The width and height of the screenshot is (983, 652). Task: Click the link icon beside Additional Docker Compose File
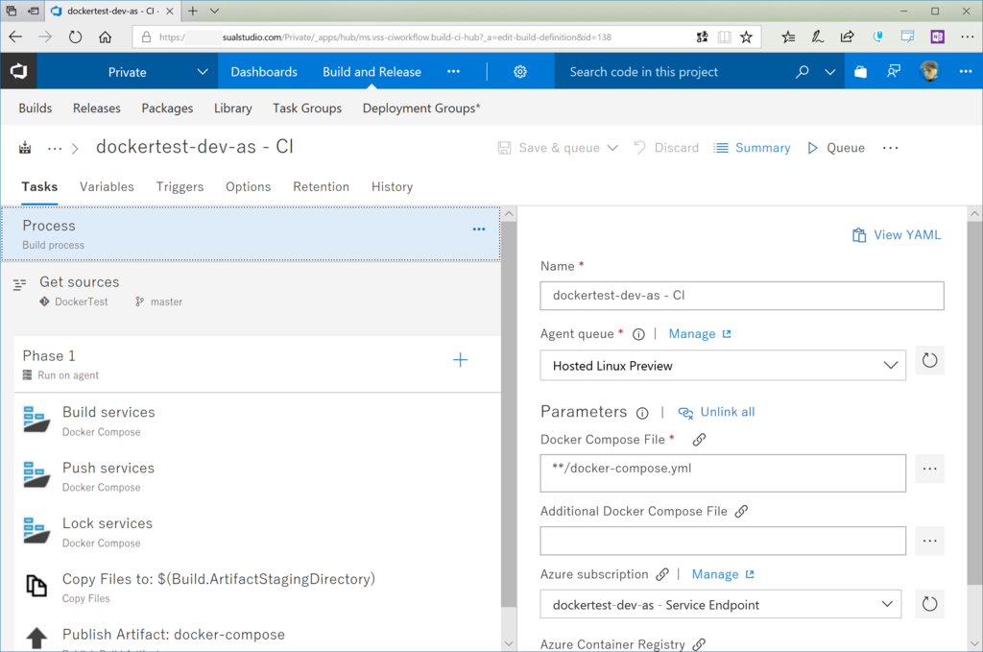(741, 512)
